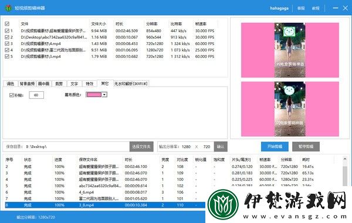352x223 pixels.
Task: Toggle the select-all files checkbox
Action: [x=7, y=24]
